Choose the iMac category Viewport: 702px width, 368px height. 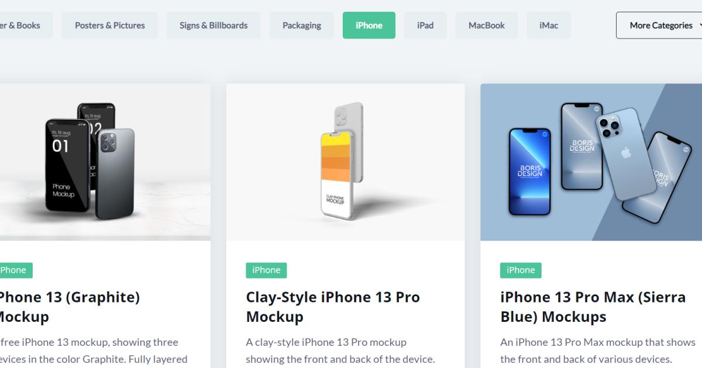(549, 25)
